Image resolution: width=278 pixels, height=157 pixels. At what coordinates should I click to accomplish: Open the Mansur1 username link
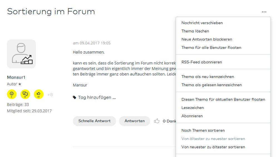tap(16, 77)
